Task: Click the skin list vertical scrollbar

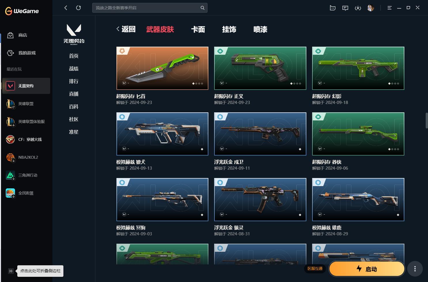Action: point(427,120)
